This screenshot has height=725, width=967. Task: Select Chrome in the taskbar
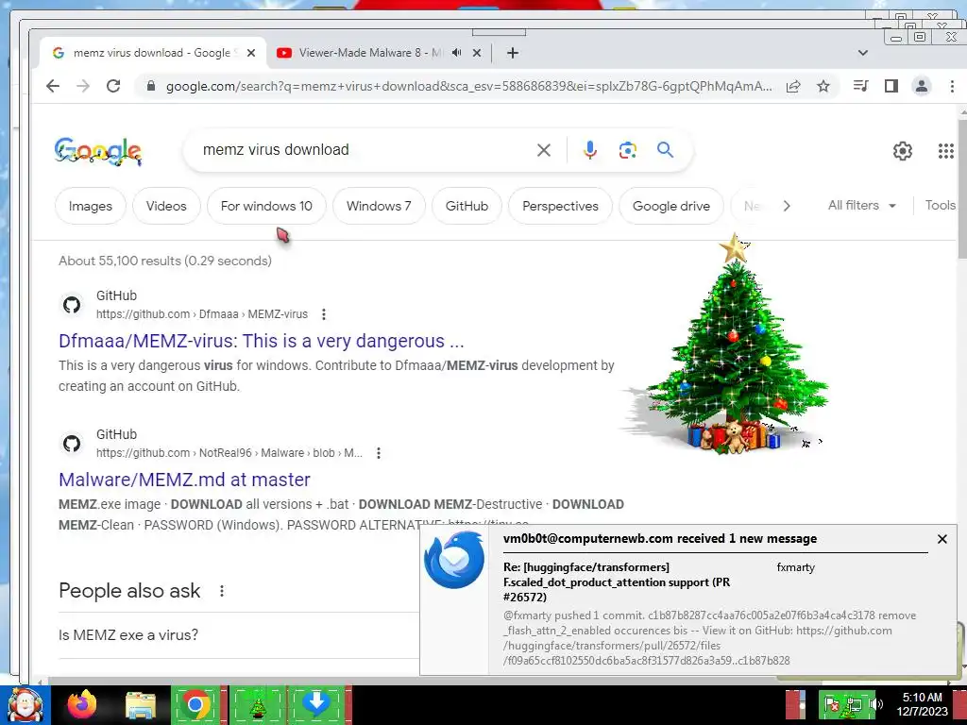[196, 704]
